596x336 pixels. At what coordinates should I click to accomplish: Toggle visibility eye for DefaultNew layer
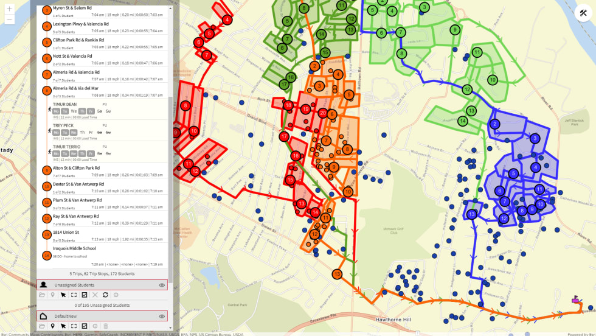click(x=162, y=317)
